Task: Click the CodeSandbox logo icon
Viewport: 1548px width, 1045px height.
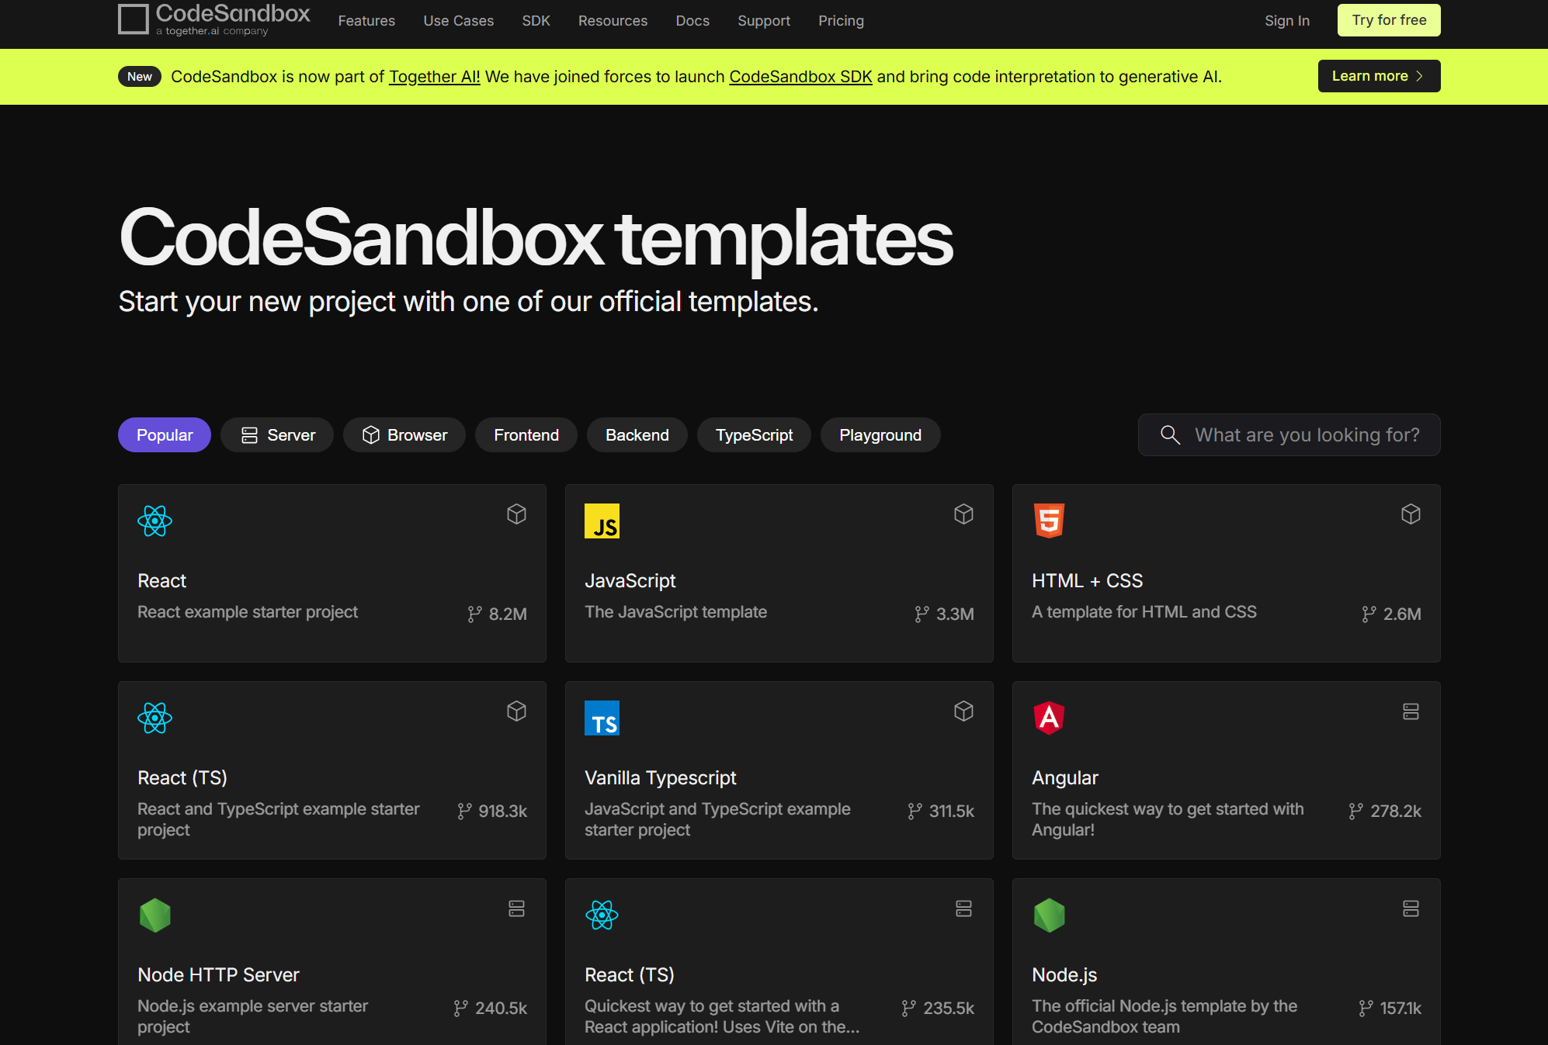Action: coord(134,19)
